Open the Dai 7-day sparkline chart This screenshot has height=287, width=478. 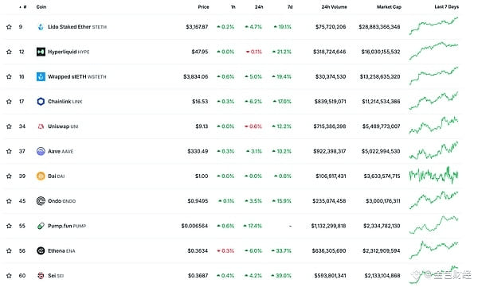433,176
